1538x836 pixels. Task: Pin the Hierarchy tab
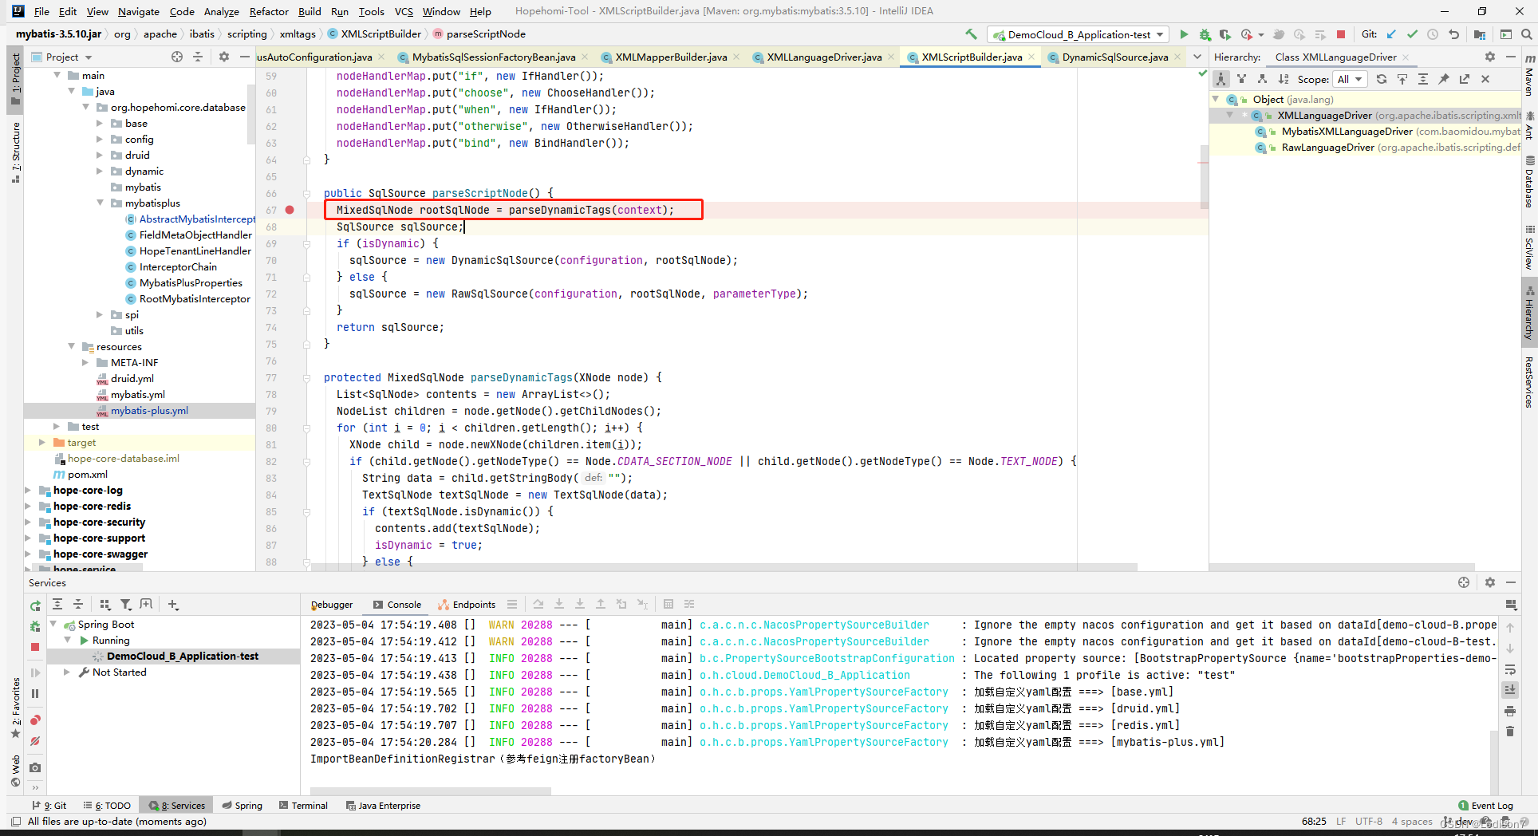[x=1444, y=79]
